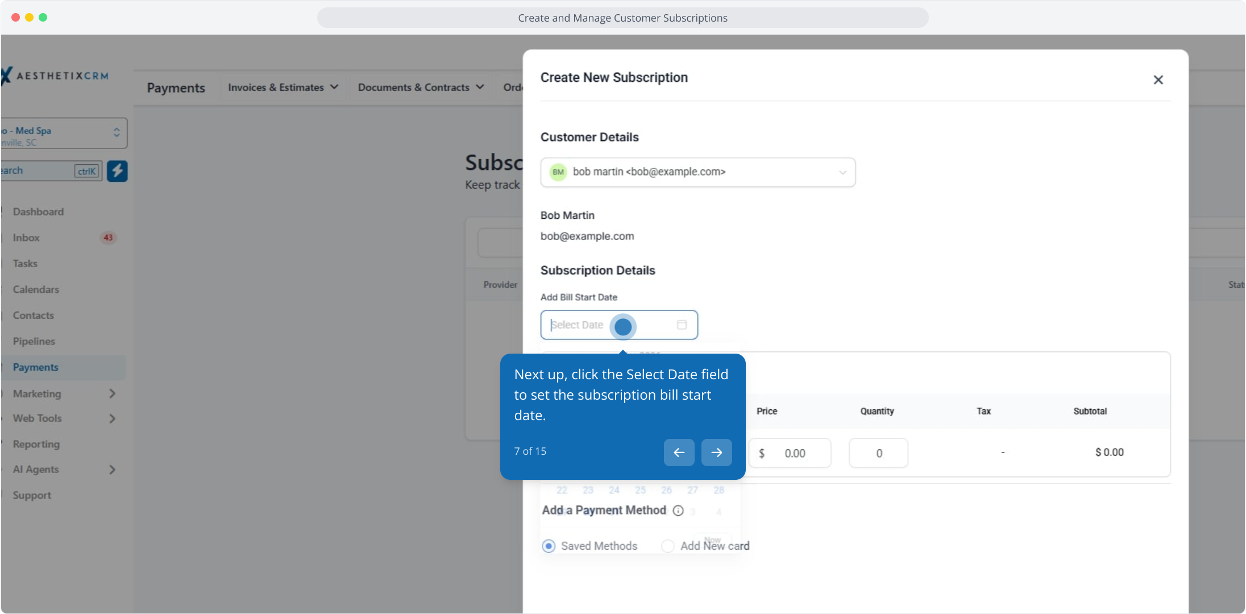Click the lightning bolt quick actions icon
The image size is (1246, 614).
pos(117,171)
